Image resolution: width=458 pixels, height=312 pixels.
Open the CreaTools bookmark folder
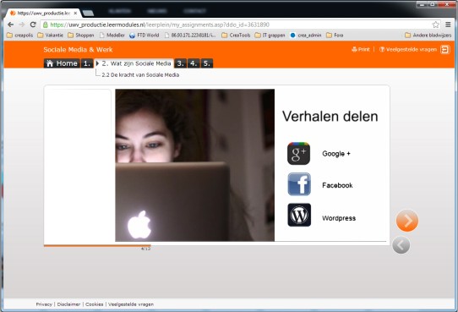[236, 35]
